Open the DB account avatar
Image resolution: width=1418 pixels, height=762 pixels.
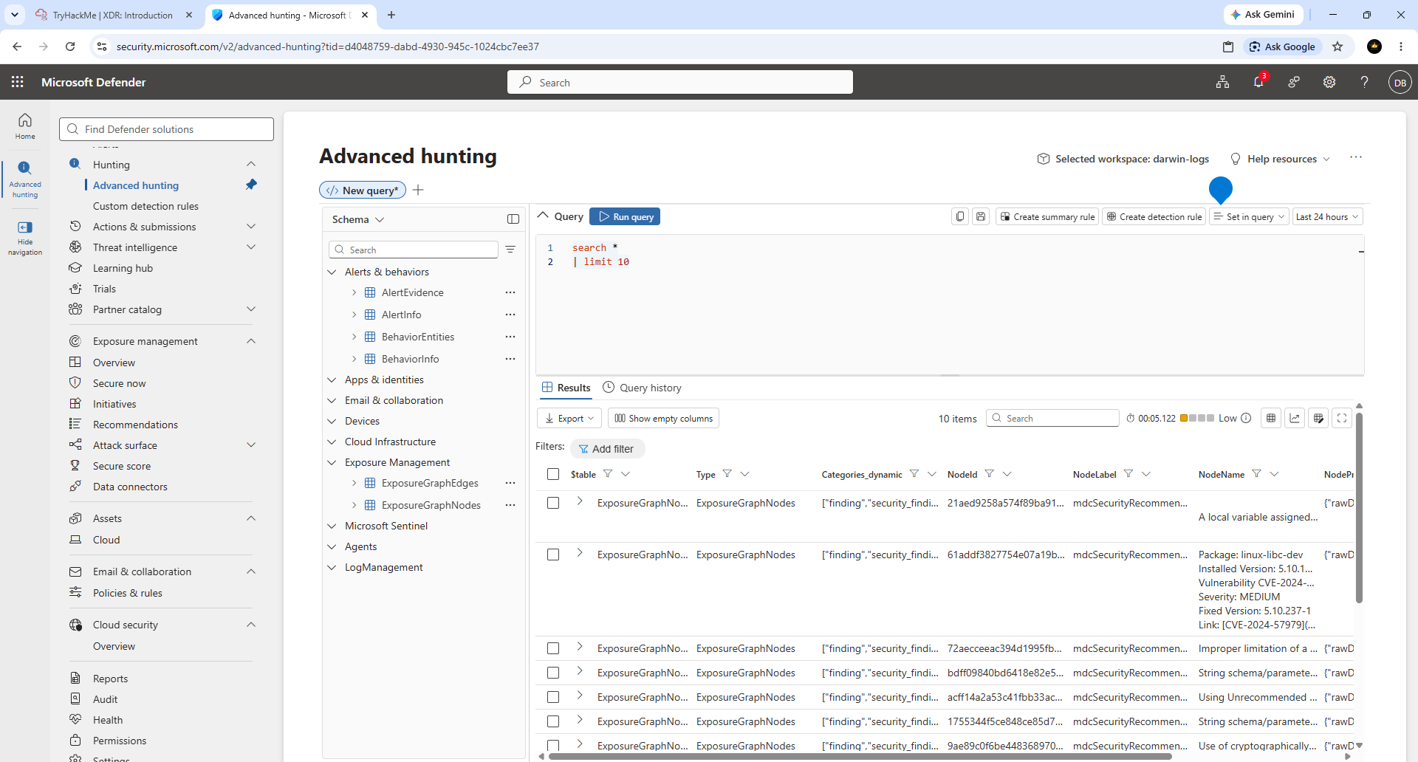click(x=1400, y=82)
